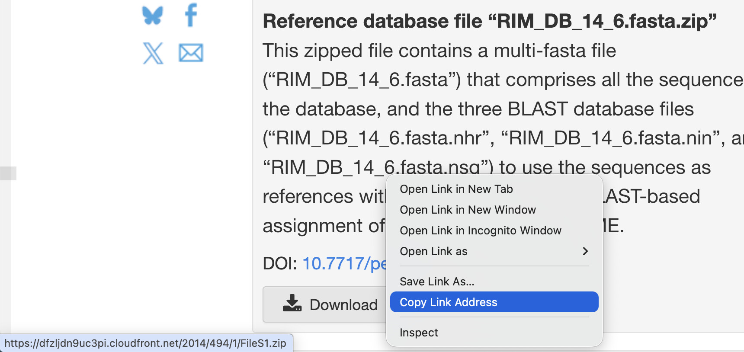
Task: Open Inspect from the context menu
Action: click(419, 333)
